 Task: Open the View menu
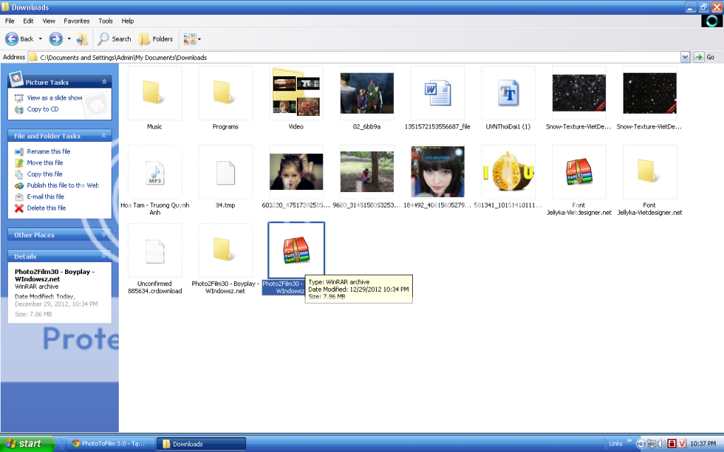[49, 20]
